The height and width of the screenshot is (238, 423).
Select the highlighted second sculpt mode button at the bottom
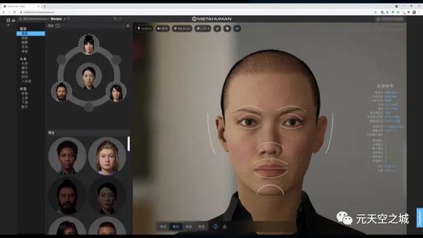point(176,227)
